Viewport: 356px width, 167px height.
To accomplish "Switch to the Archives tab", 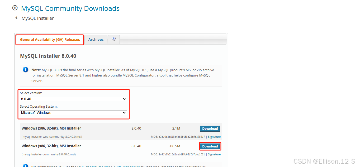I will [x=96, y=40].
